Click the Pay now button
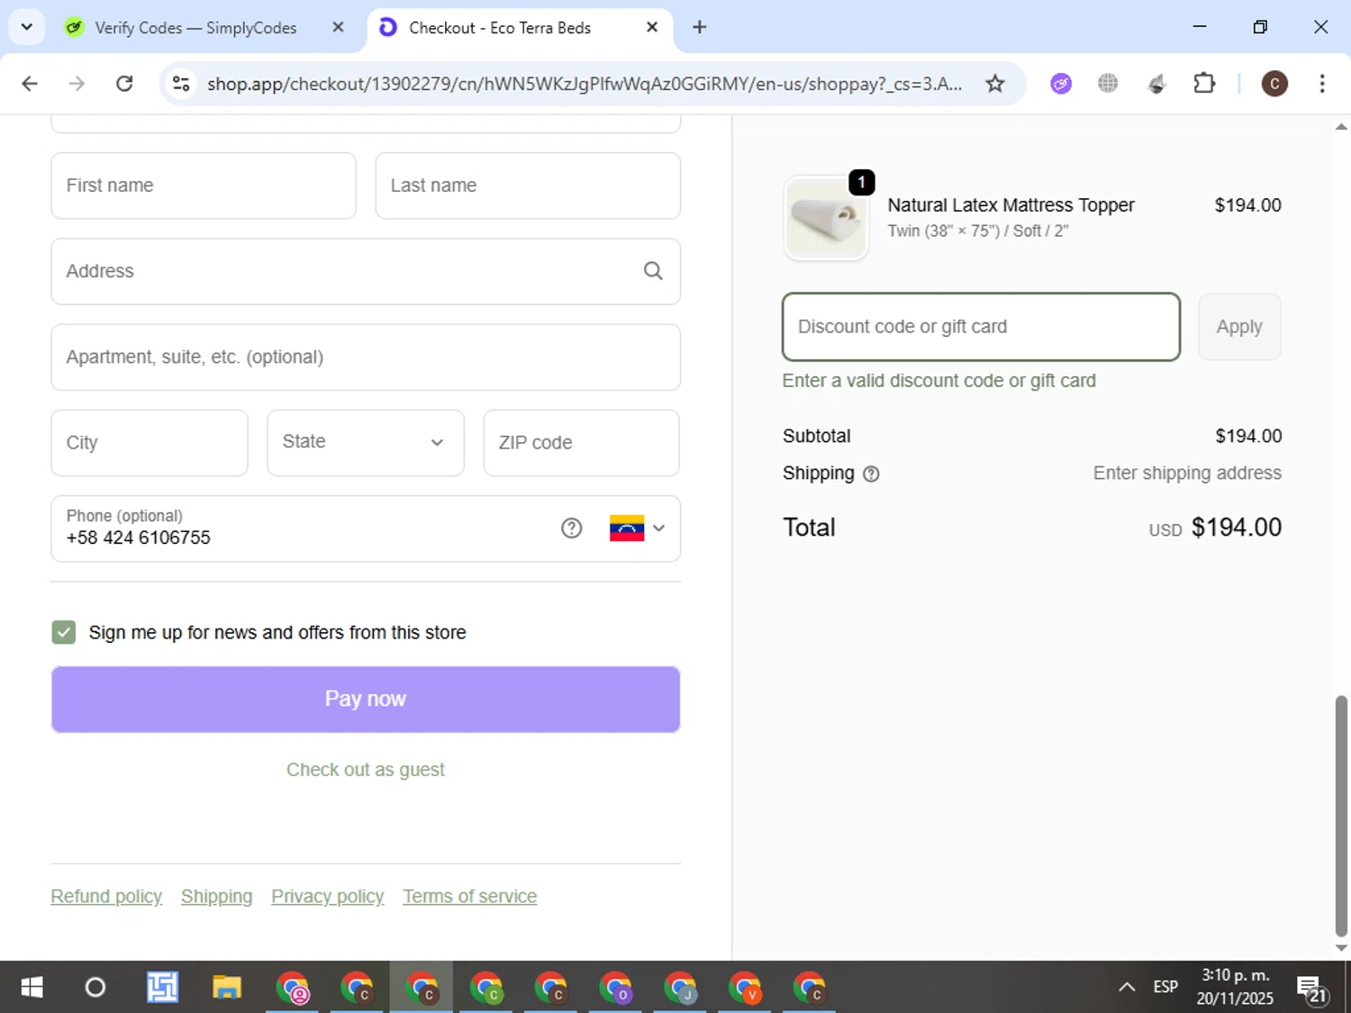The width and height of the screenshot is (1351, 1013). point(365,699)
